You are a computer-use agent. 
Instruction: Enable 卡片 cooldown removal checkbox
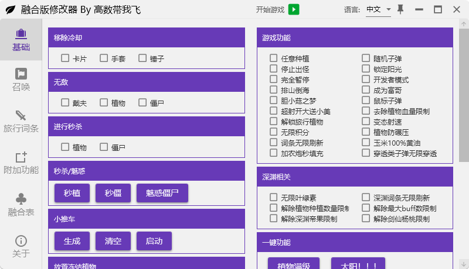(65, 58)
